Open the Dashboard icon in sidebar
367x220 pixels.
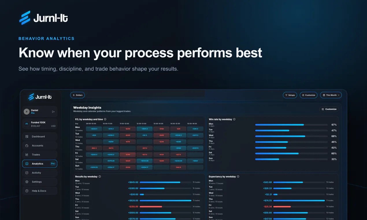click(x=27, y=137)
